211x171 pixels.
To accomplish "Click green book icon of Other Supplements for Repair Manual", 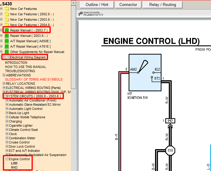I will tap(7, 52).
